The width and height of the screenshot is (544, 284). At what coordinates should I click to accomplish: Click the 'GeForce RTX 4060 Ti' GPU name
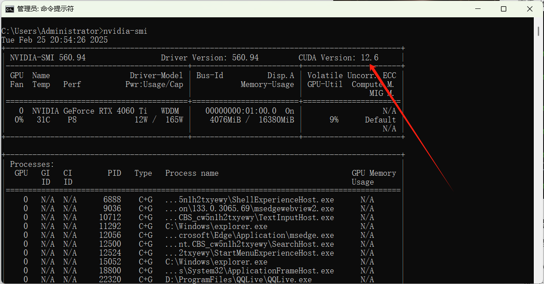106,111
